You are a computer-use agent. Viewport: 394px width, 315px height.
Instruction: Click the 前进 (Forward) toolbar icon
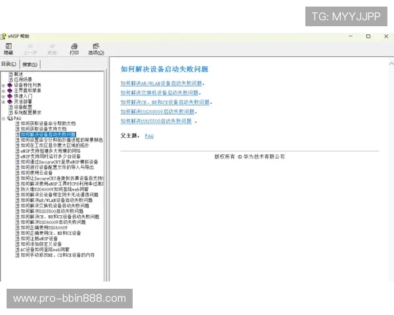[52, 47]
